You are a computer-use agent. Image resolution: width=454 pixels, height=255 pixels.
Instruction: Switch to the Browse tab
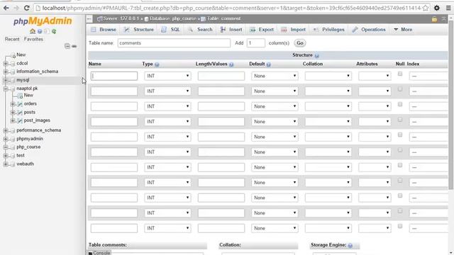pyautogui.click(x=104, y=30)
